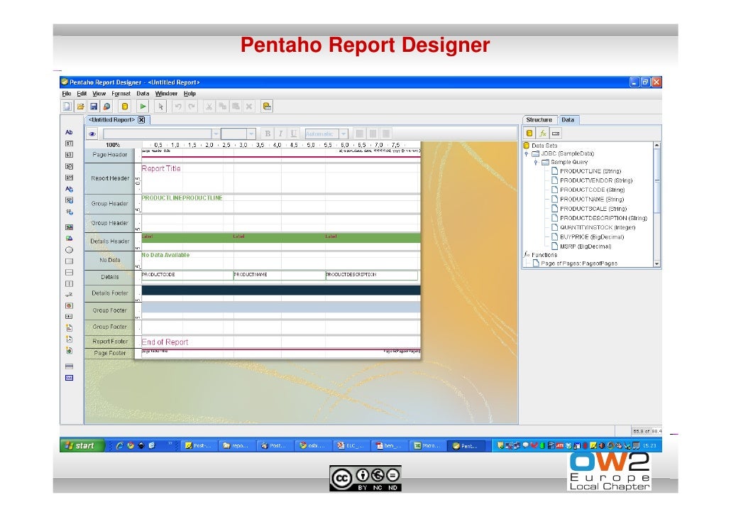Open a report with the folder icon
The image size is (731, 517).
point(81,107)
